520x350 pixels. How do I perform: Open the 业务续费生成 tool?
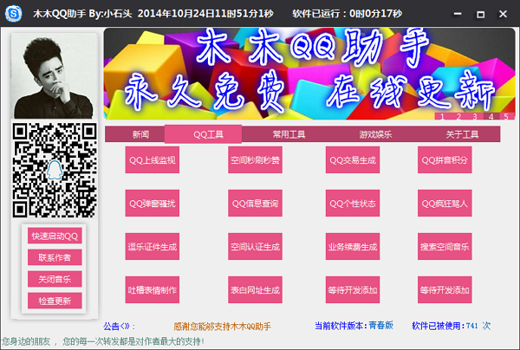[353, 247]
